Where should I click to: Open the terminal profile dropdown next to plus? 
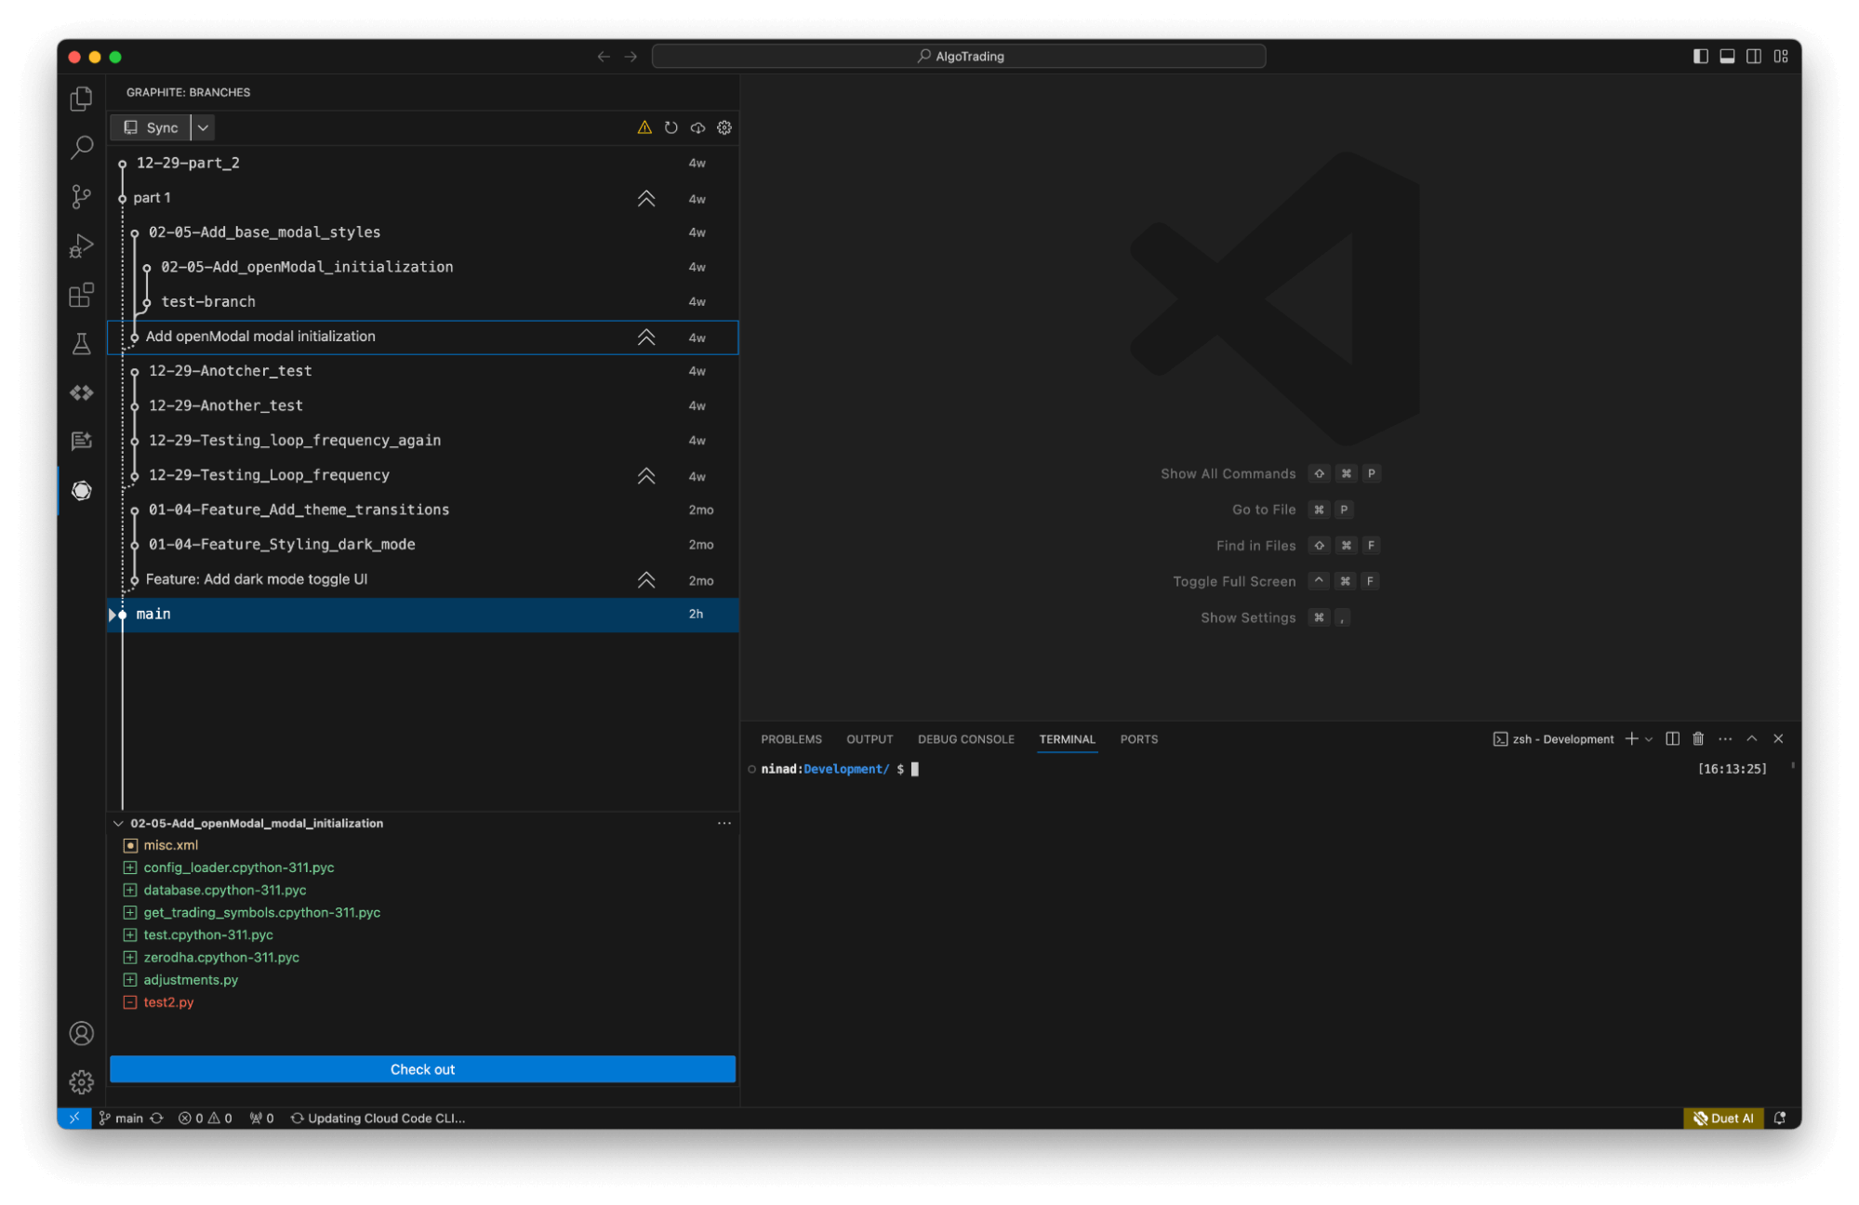coord(1650,738)
